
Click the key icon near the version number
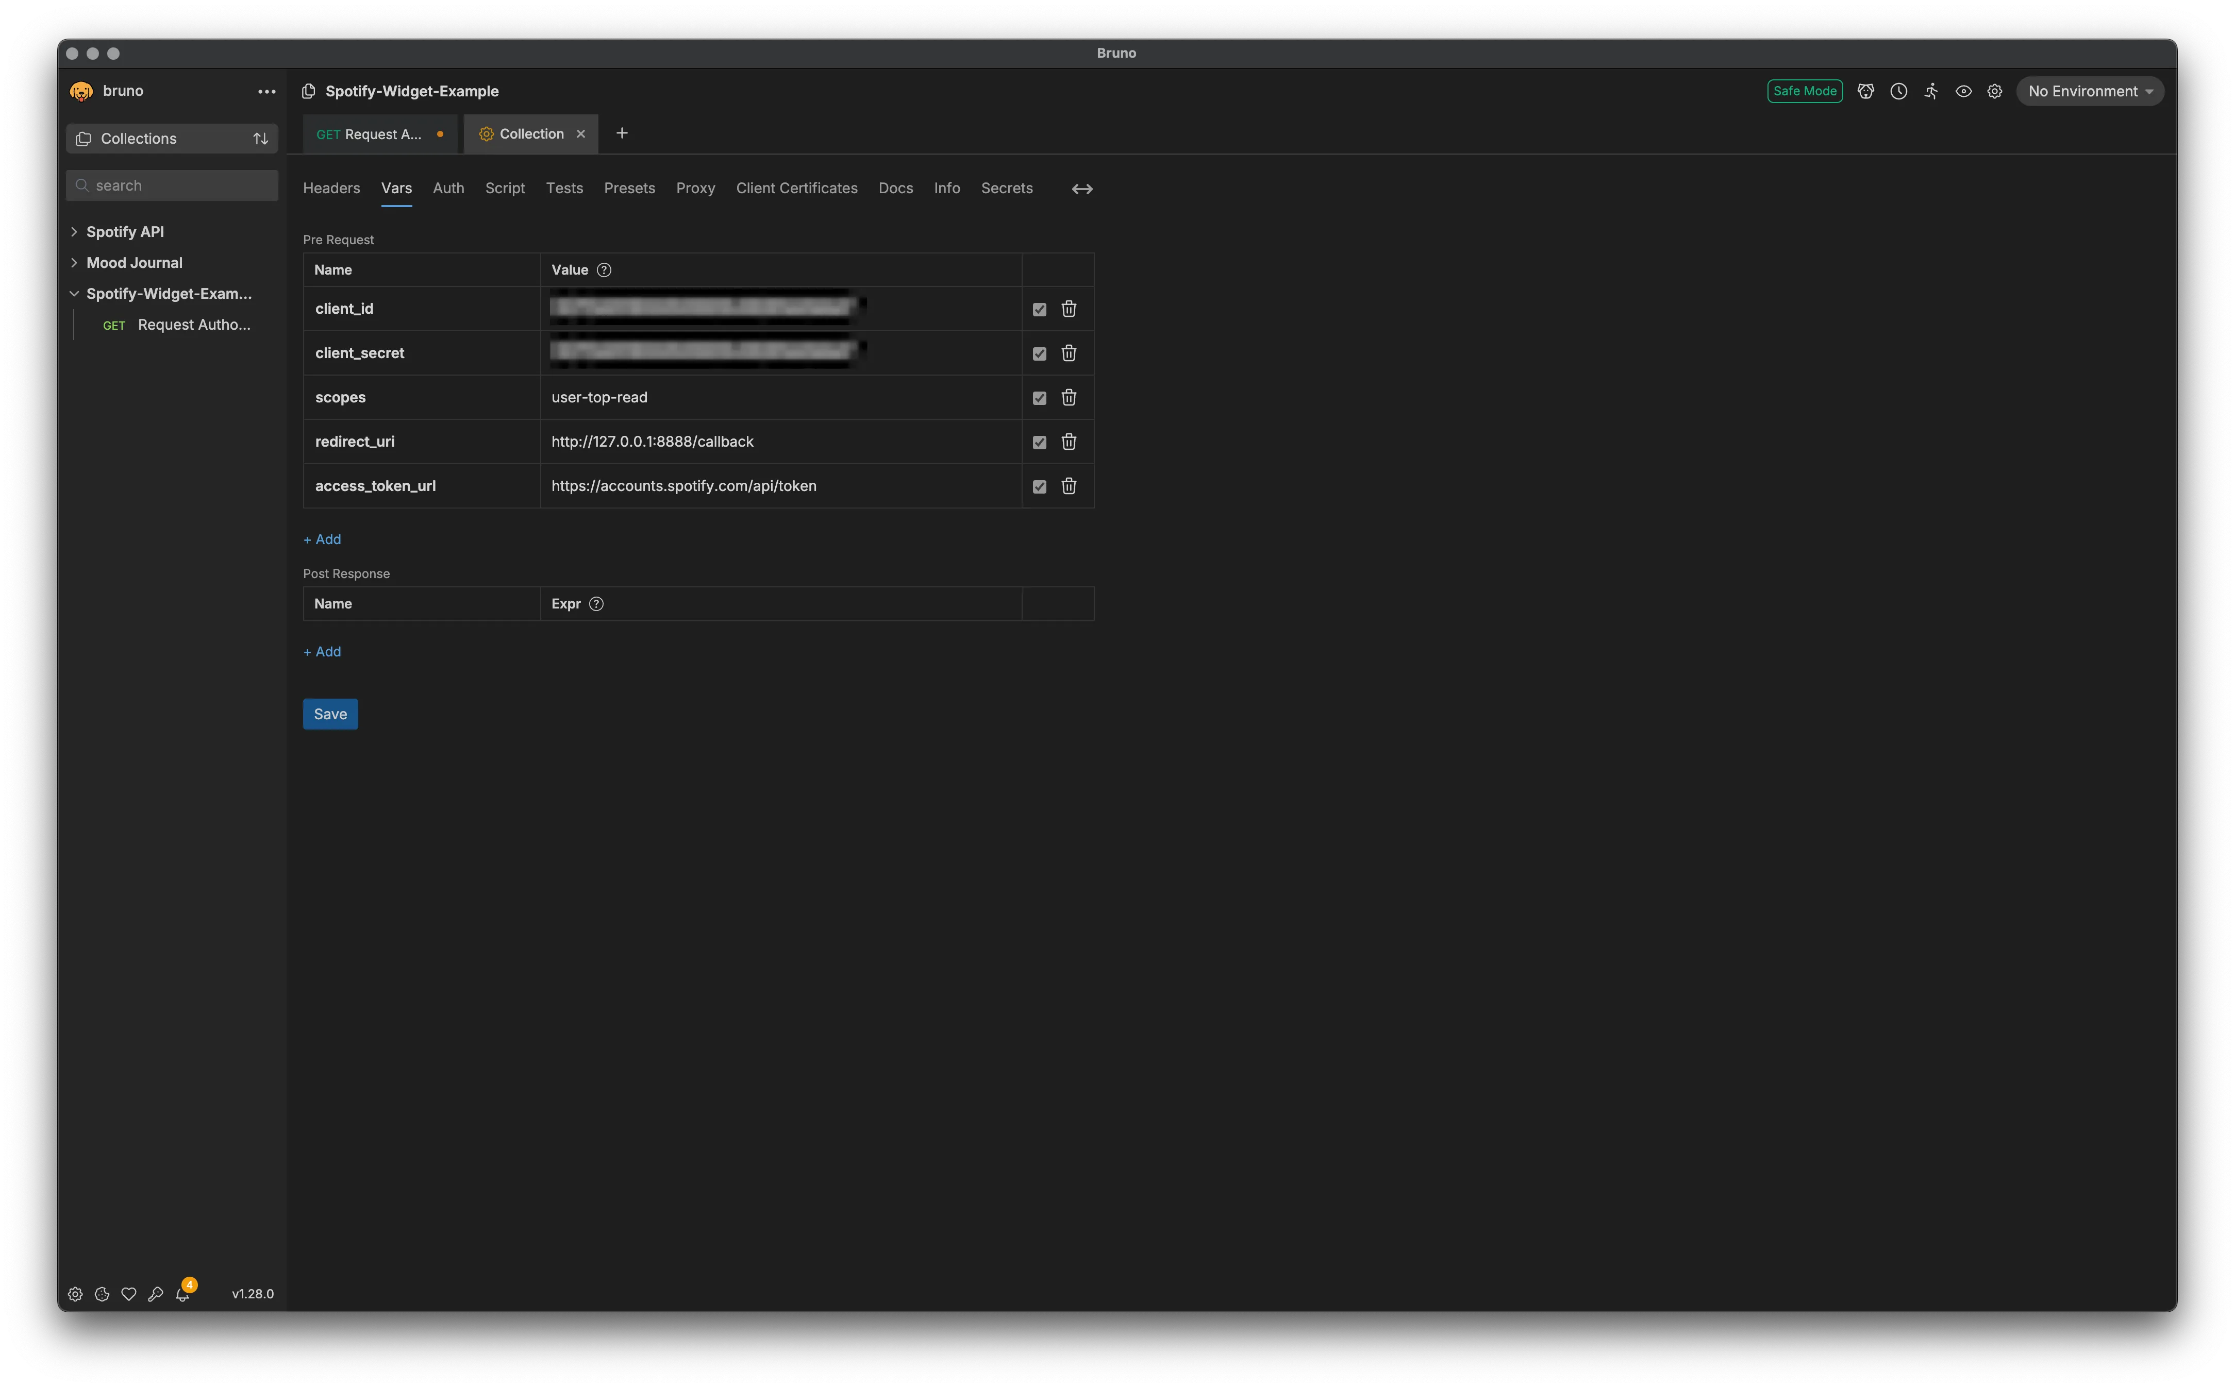pos(155,1294)
